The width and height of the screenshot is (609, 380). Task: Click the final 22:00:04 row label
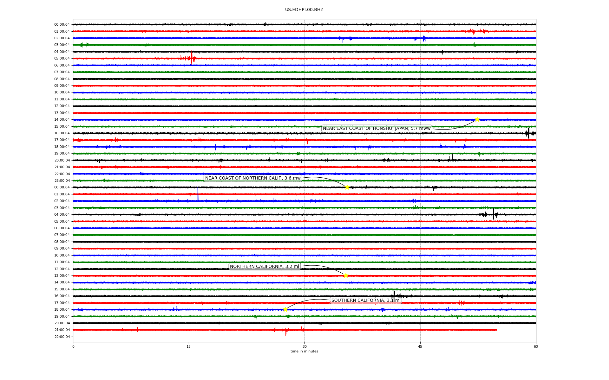tap(62, 337)
